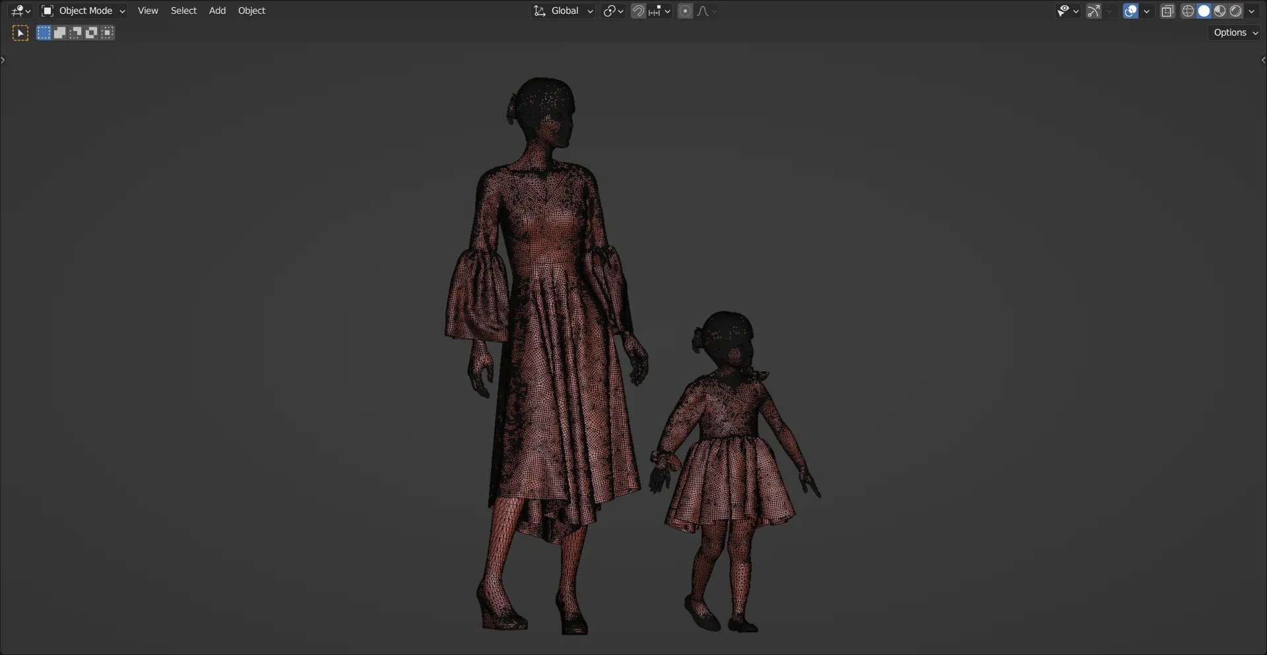Toggle show gizmos
This screenshot has height=655, width=1267.
[1093, 11]
